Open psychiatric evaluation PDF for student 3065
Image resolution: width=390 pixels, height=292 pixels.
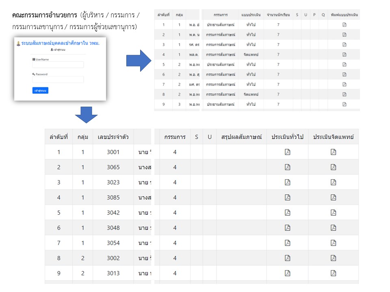pos(333,167)
